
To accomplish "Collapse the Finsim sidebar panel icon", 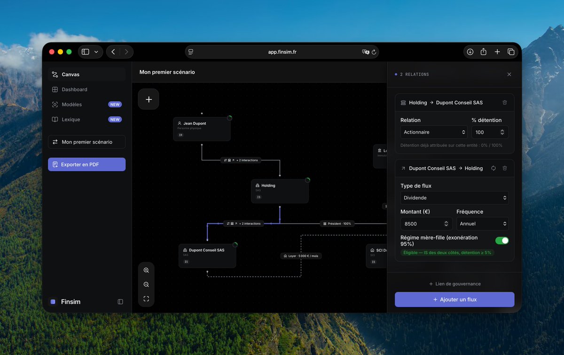I will pyautogui.click(x=120, y=302).
